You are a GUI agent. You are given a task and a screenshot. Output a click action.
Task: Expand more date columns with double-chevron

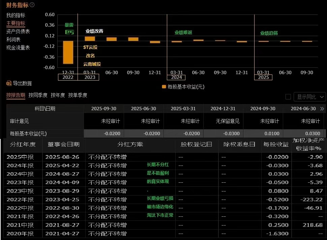pyautogui.click(x=322, y=109)
